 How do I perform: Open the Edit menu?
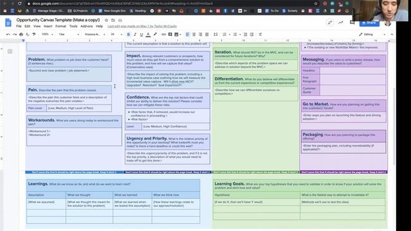27,26
